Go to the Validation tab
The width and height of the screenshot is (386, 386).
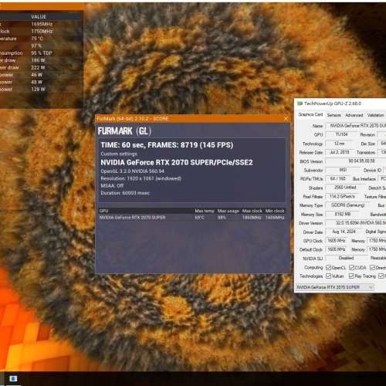click(375, 115)
